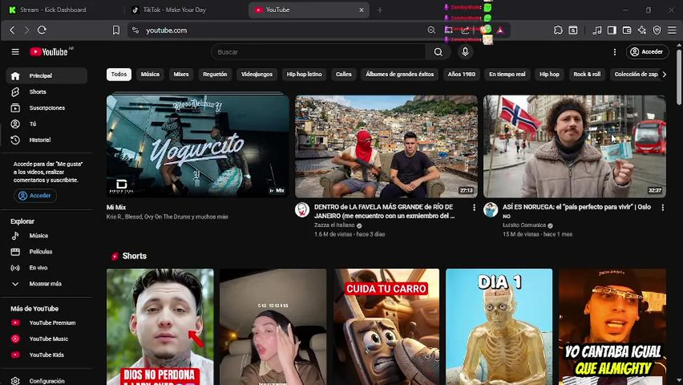Select the Hip hop latino chip
The height and width of the screenshot is (385, 683).
point(304,74)
